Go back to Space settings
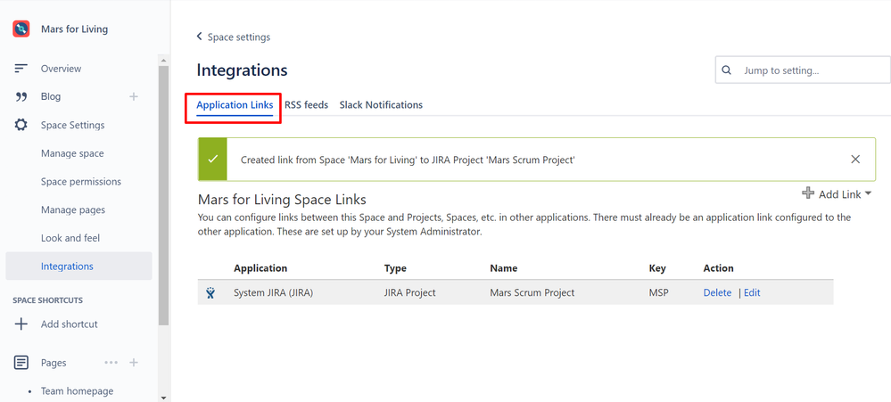Image resolution: width=891 pixels, height=402 pixels. point(233,37)
